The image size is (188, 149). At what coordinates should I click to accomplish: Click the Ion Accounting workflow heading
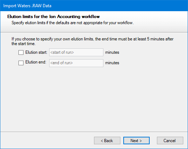pos(54,17)
